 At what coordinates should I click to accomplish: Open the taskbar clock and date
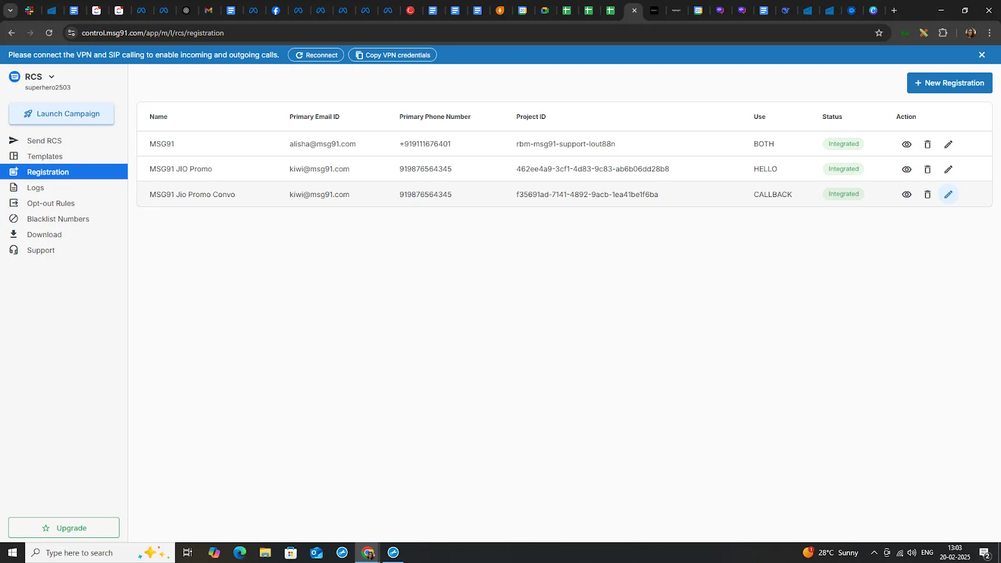point(955,552)
